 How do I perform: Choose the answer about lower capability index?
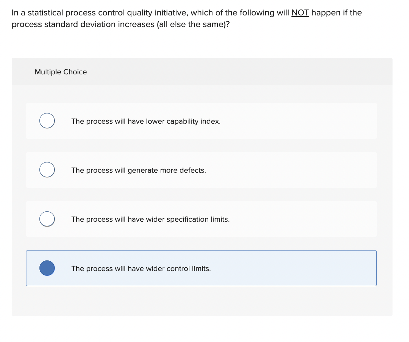point(146,121)
